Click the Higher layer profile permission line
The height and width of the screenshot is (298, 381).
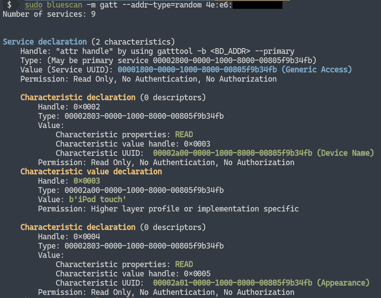tap(168, 209)
